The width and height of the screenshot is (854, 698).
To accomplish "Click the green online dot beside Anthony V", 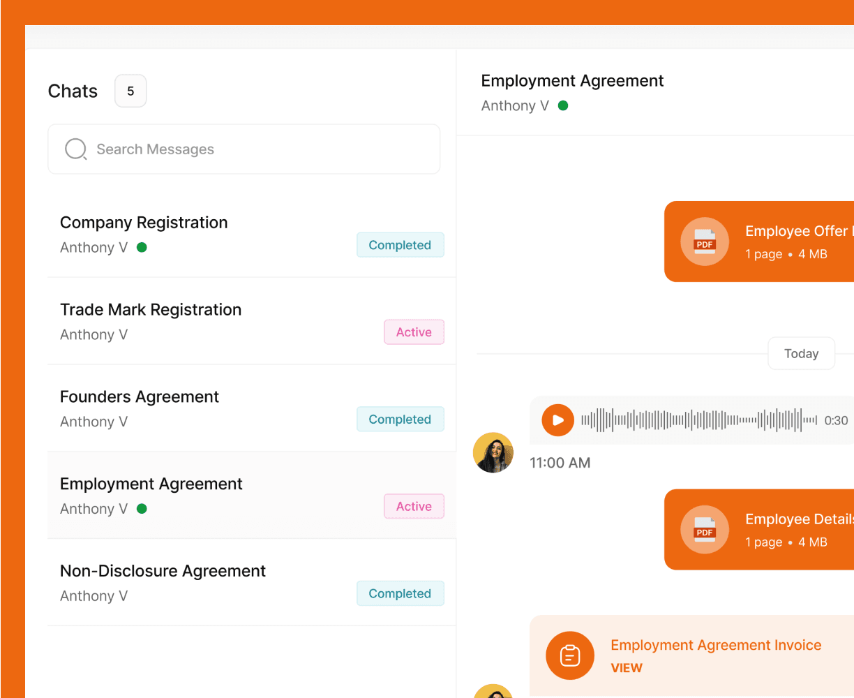I will pyautogui.click(x=564, y=105).
